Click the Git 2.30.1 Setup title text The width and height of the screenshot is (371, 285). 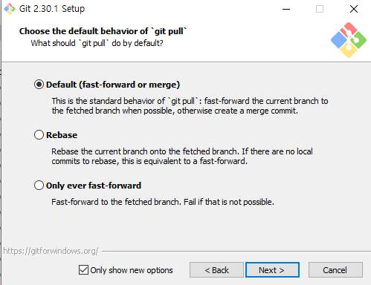point(52,9)
